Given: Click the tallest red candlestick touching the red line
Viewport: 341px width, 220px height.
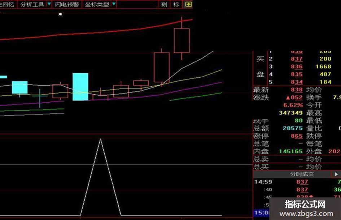Looking at the screenshot, I should pyautogui.click(x=182, y=40).
